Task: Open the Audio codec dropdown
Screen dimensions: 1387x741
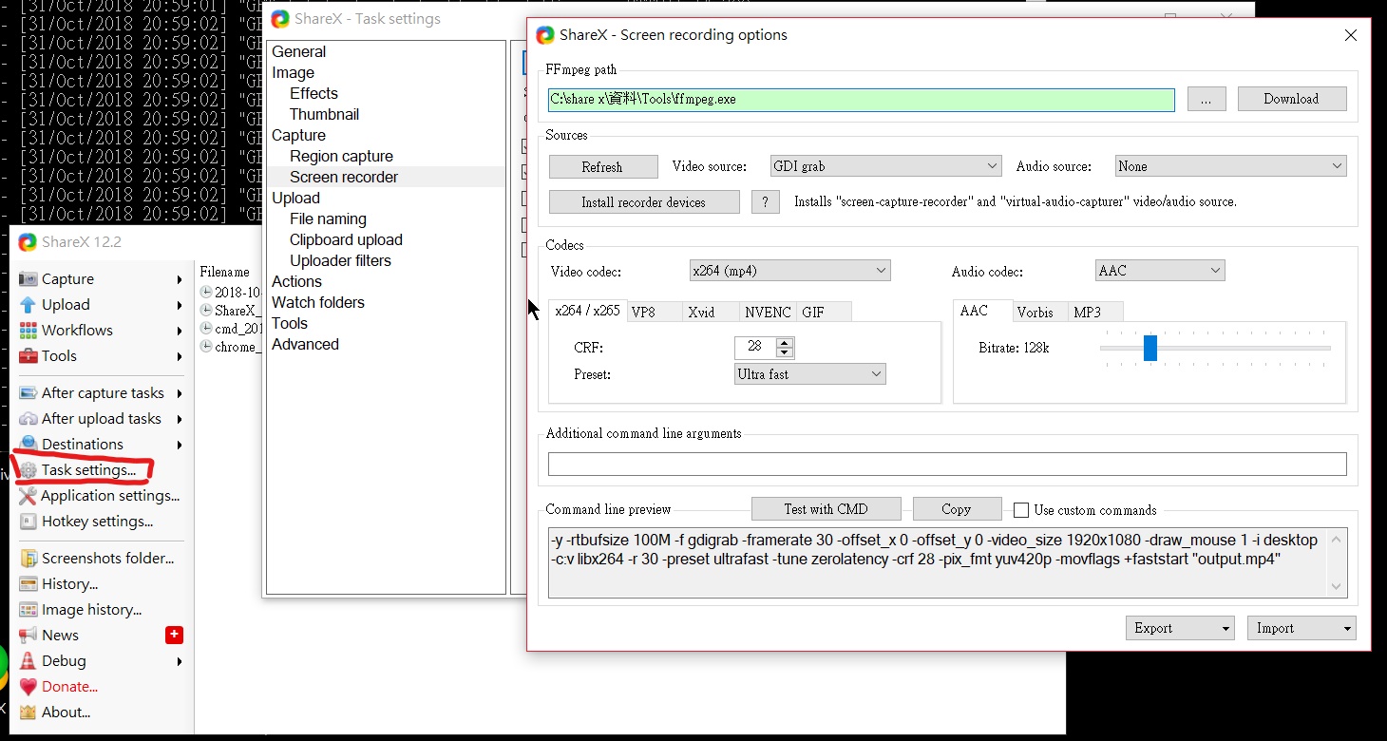Action: tap(1160, 271)
